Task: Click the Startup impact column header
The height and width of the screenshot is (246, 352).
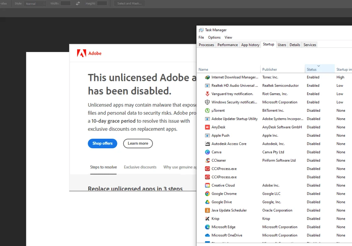Action: pos(344,69)
